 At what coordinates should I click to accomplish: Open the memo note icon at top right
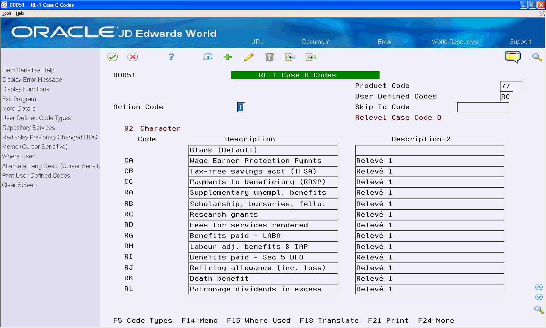point(513,57)
